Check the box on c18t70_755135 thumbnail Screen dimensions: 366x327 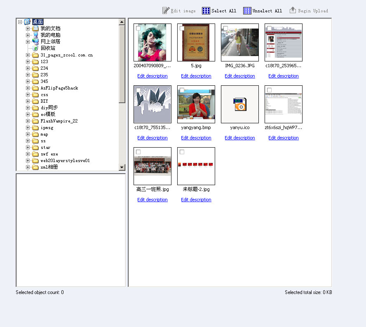coord(138,90)
